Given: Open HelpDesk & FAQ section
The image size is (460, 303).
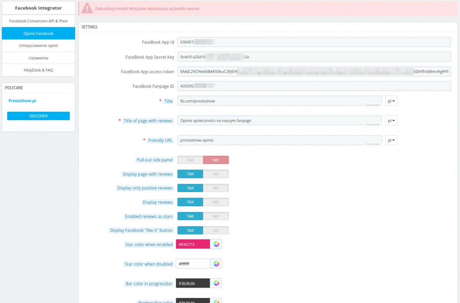Looking at the screenshot, I should point(38,70).
